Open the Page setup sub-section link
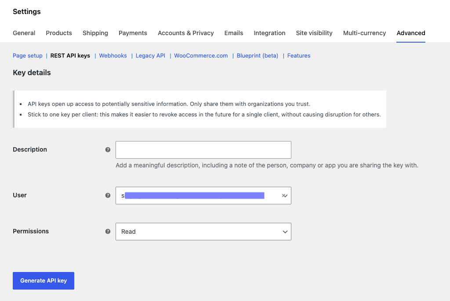Screen dimensions: 450x301 point(28,56)
